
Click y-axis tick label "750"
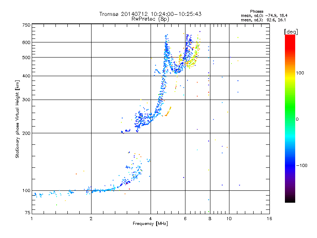point(26,25)
